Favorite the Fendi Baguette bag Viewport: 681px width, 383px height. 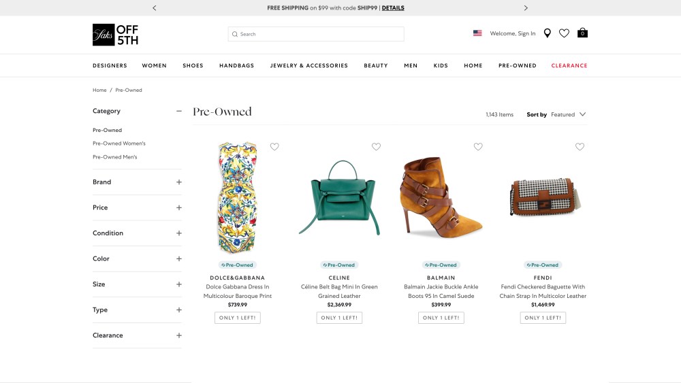point(580,147)
